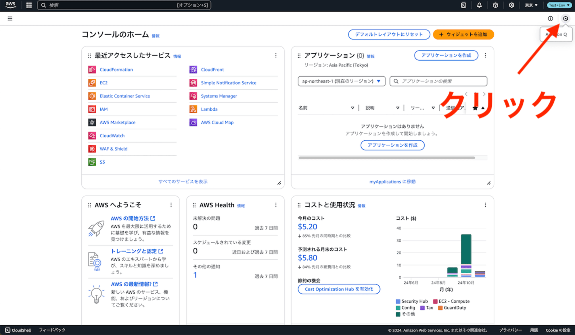Open the コストと使用状況 widget options menu

click(485, 205)
